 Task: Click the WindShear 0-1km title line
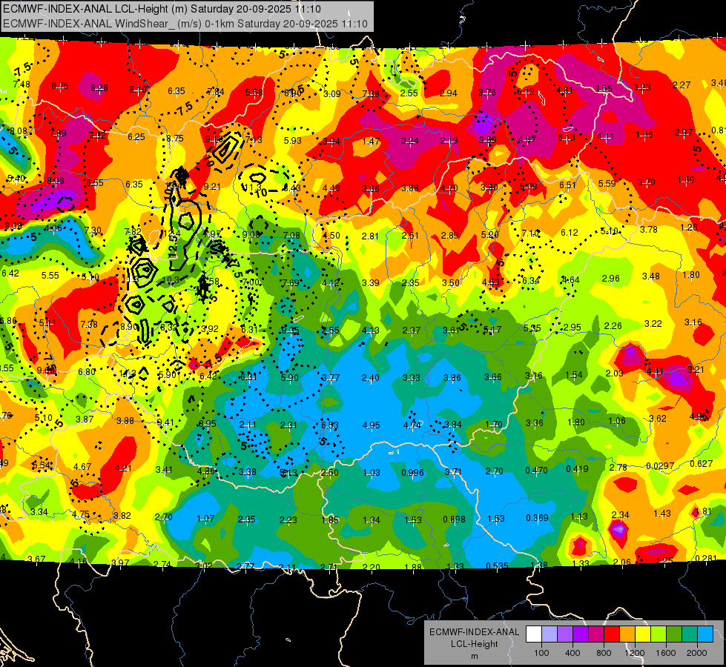pyautogui.click(x=185, y=24)
